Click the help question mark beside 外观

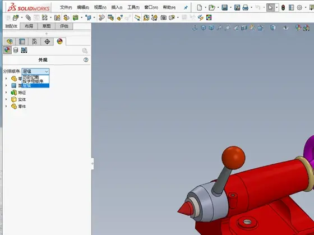86,59
